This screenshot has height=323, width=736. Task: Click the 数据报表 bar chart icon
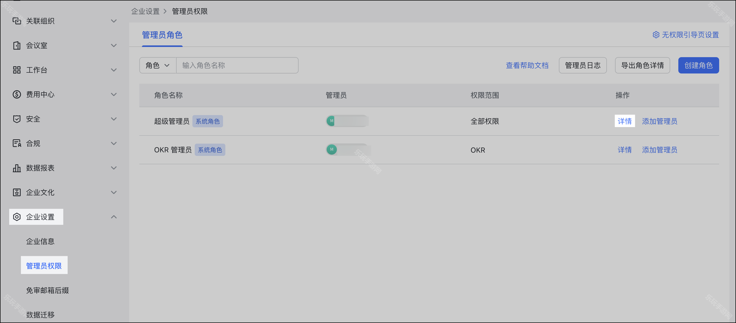[x=17, y=168]
